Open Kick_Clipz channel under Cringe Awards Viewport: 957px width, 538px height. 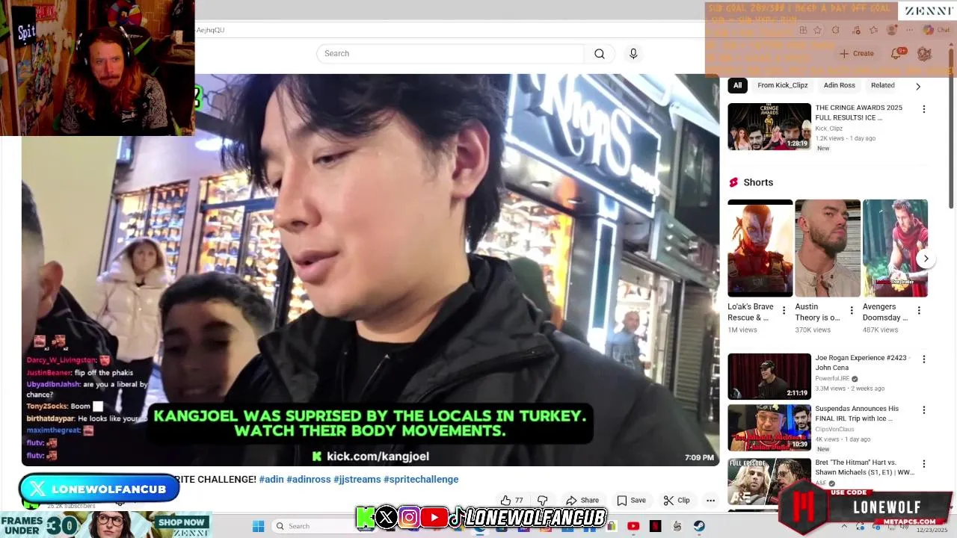tap(829, 129)
